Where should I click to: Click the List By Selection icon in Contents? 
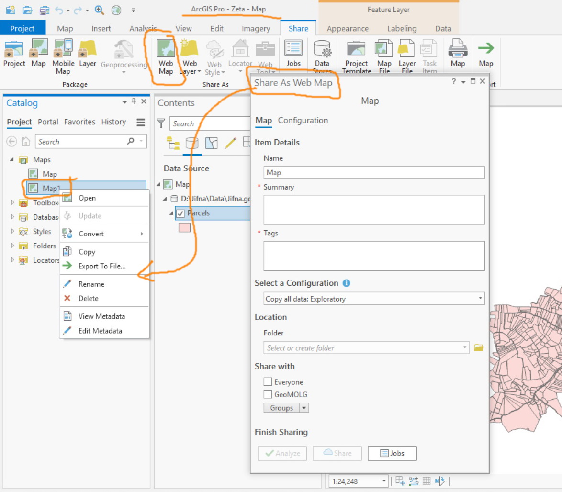[212, 143]
